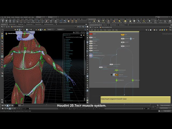Screen dimensions: 172x129
Task: Click the search icon in network editor toolbar
Action: point(170,30)
